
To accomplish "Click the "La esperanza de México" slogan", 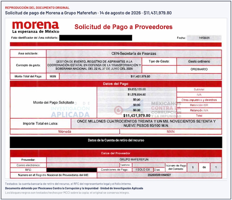I will 36,31.
